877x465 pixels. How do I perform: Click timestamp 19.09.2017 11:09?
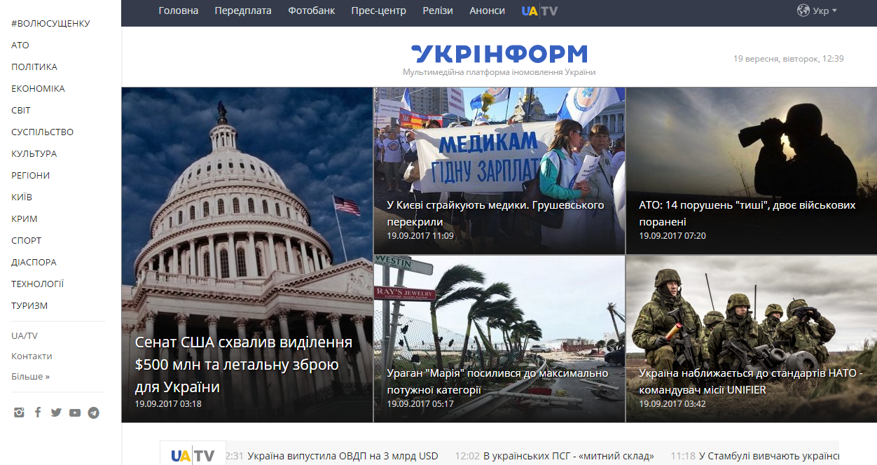click(420, 236)
